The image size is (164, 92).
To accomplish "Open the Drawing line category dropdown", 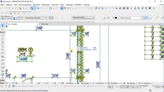I will 130,18.
